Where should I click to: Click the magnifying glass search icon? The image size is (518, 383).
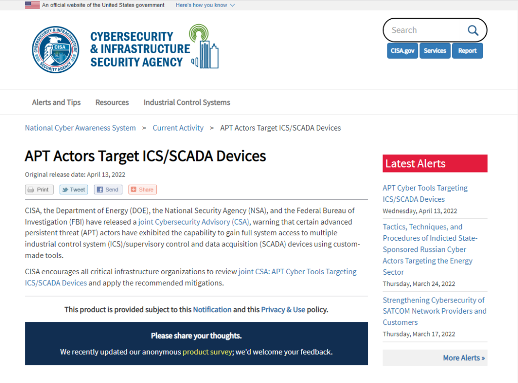472,30
